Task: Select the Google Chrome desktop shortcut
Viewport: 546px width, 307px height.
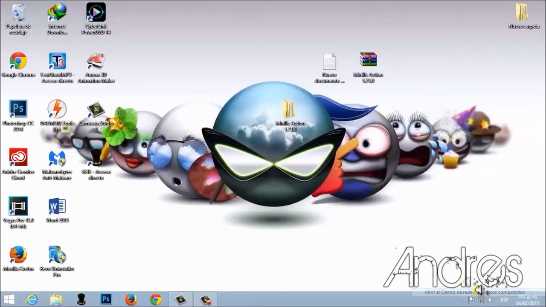Action: [18, 65]
